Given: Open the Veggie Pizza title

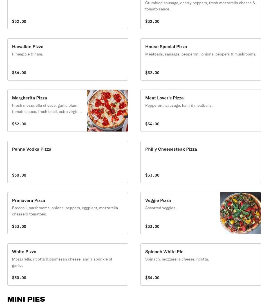Looking at the screenshot, I should click(x=158, y=200).
